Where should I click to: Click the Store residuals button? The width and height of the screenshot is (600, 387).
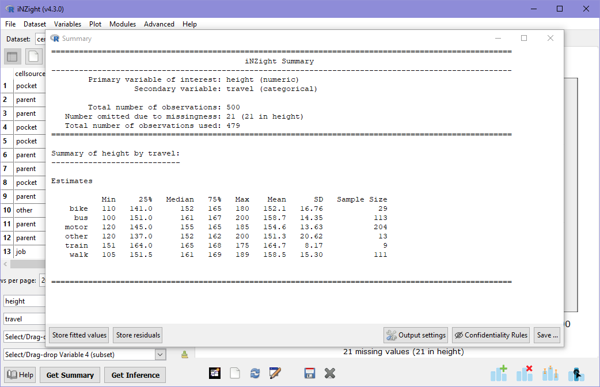click(138, 335)
